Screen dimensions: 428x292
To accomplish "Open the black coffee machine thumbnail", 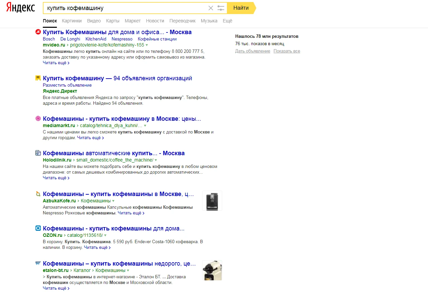I will click(212, 201).
